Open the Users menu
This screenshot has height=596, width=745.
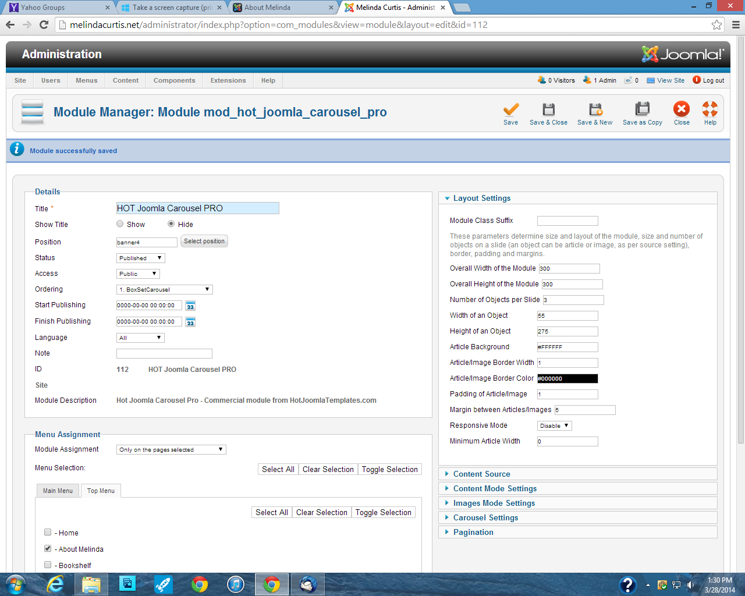pyautogui.click(x=51, y=80)
